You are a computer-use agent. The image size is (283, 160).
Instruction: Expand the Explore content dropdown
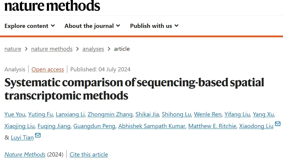[30, 26]
